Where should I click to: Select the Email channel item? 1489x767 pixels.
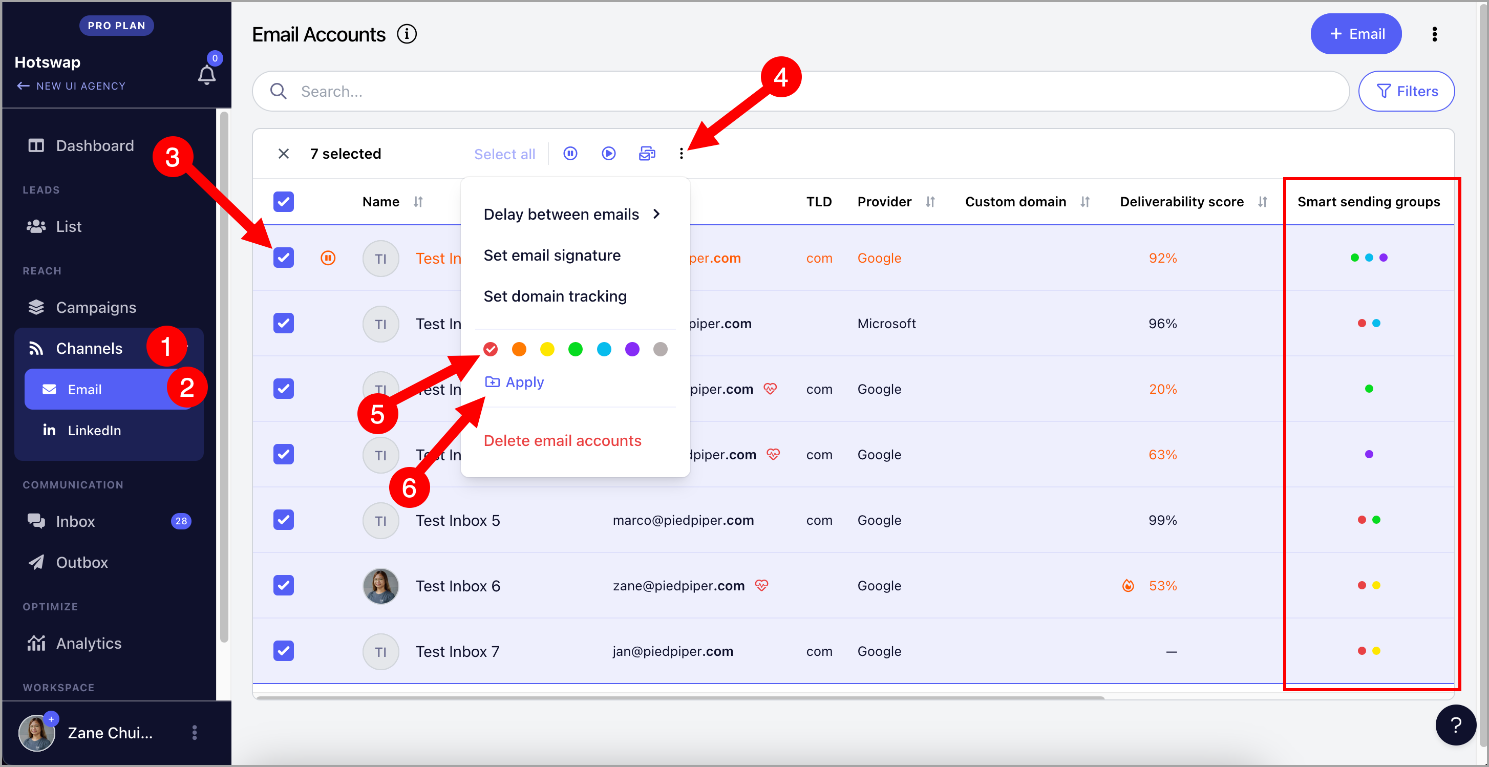(x=109, y=390)
